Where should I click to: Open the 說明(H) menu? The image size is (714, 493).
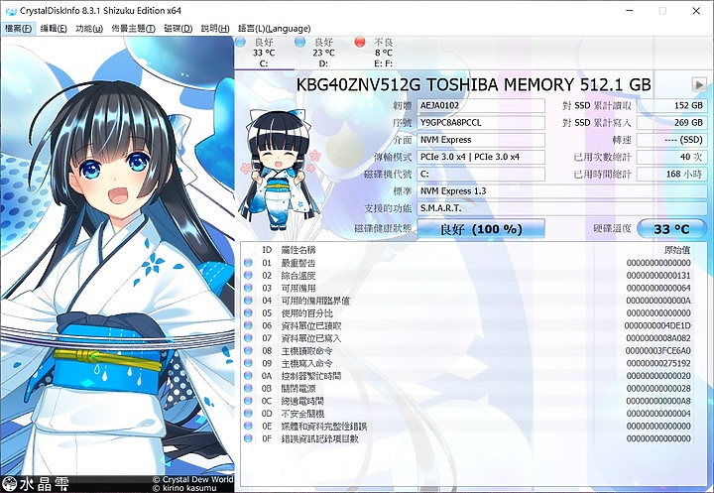[x=215, y=28]
